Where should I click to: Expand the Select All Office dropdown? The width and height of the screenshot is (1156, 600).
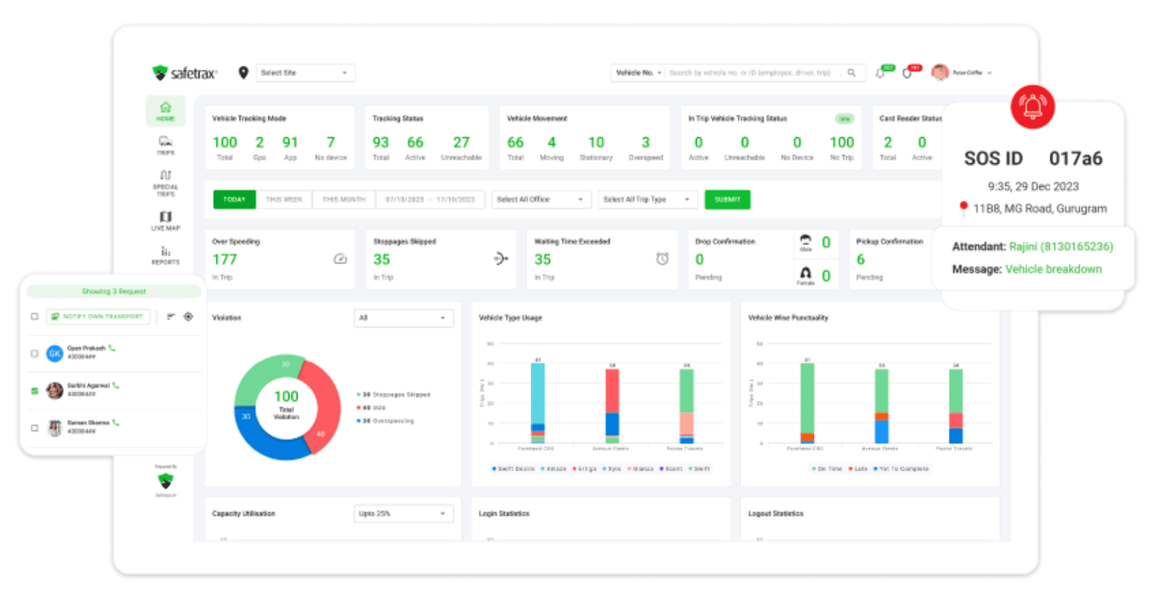tap(541, 199)
